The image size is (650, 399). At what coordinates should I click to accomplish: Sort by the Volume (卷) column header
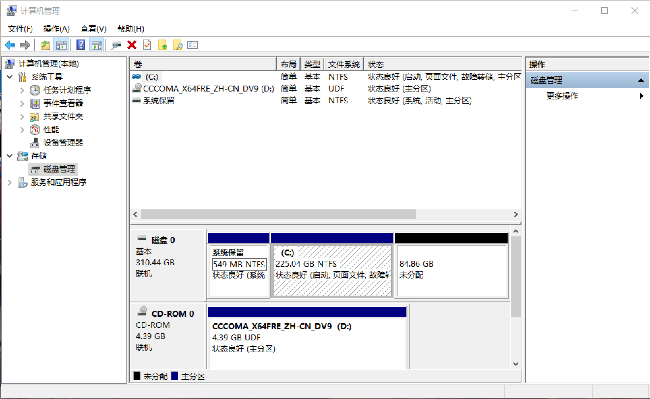click(203, 64)
